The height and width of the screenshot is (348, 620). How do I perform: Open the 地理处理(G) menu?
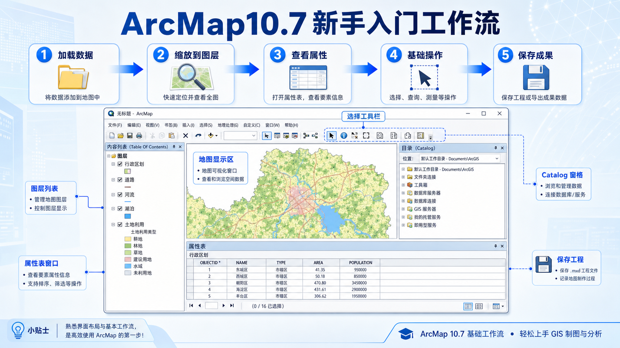click(228, 125)
